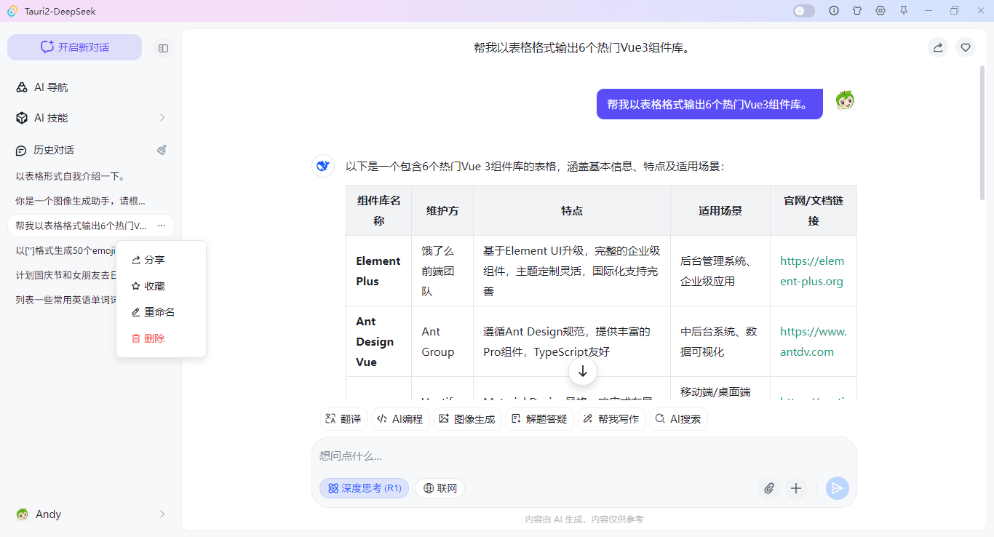This screenshot has height=537, width=994.
Task: Attach a file using the paperclip icon
Action: [769, 488]
